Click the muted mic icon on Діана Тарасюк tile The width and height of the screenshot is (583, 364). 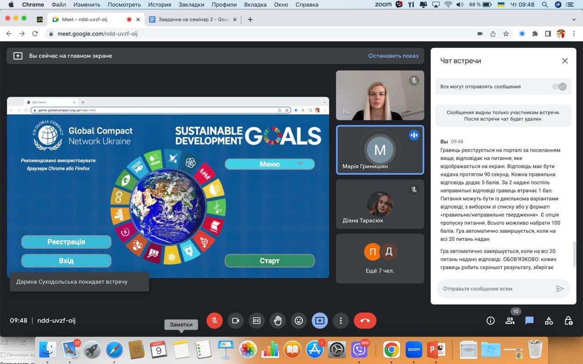(414, 190)
